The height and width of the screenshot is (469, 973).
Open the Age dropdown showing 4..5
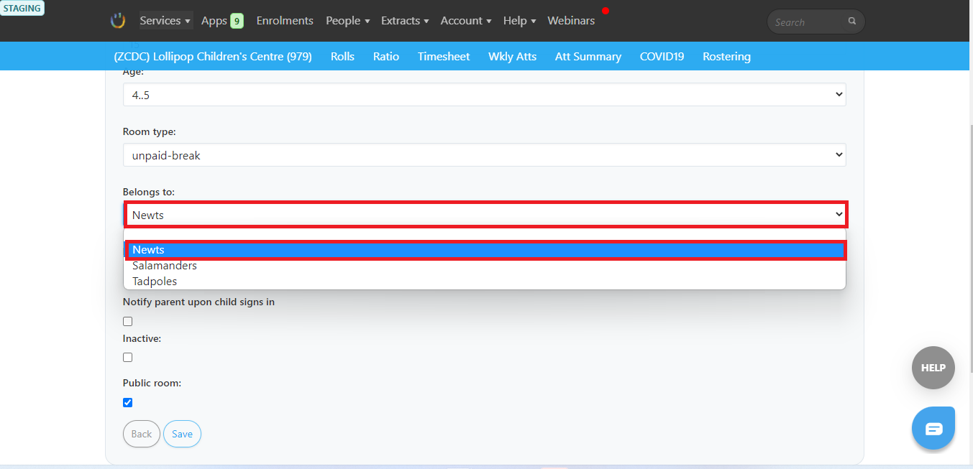click(485, 94)
